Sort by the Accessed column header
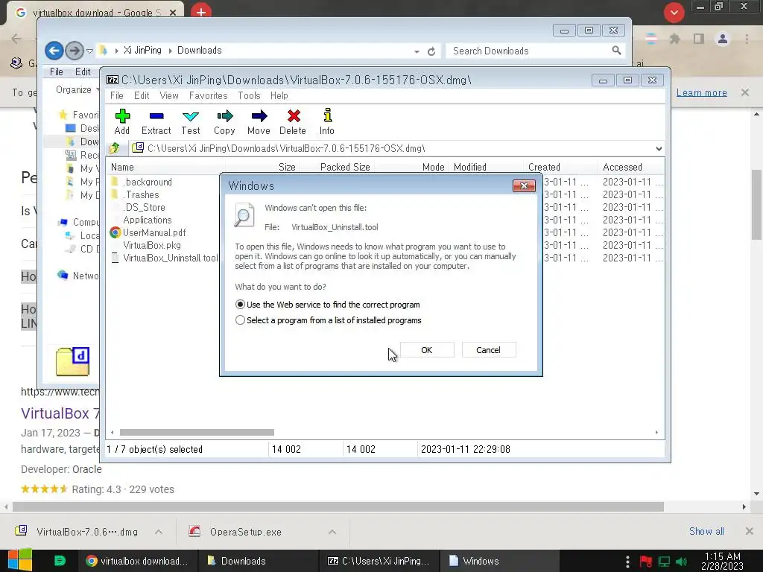 [x=622, y=167]
